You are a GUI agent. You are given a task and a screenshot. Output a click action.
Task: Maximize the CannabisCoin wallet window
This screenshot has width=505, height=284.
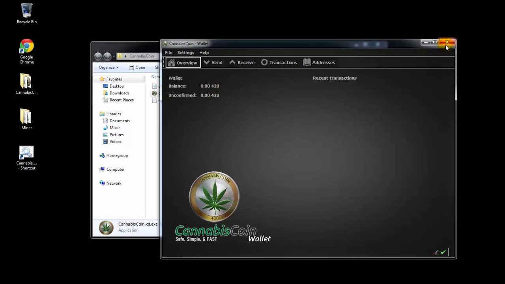click(x=435, y=42)
